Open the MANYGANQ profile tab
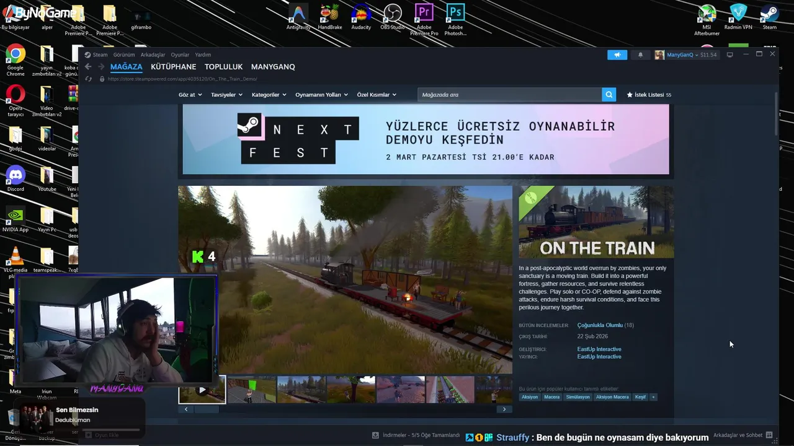This screenshot has height=446, width=794. coord(273,67)
